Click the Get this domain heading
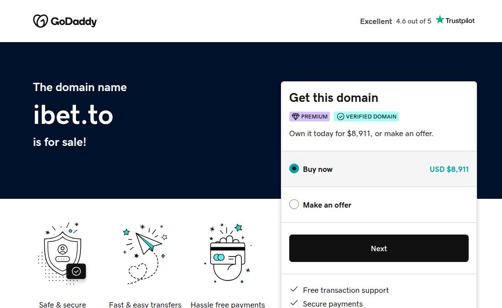 (x=333, y=97)
